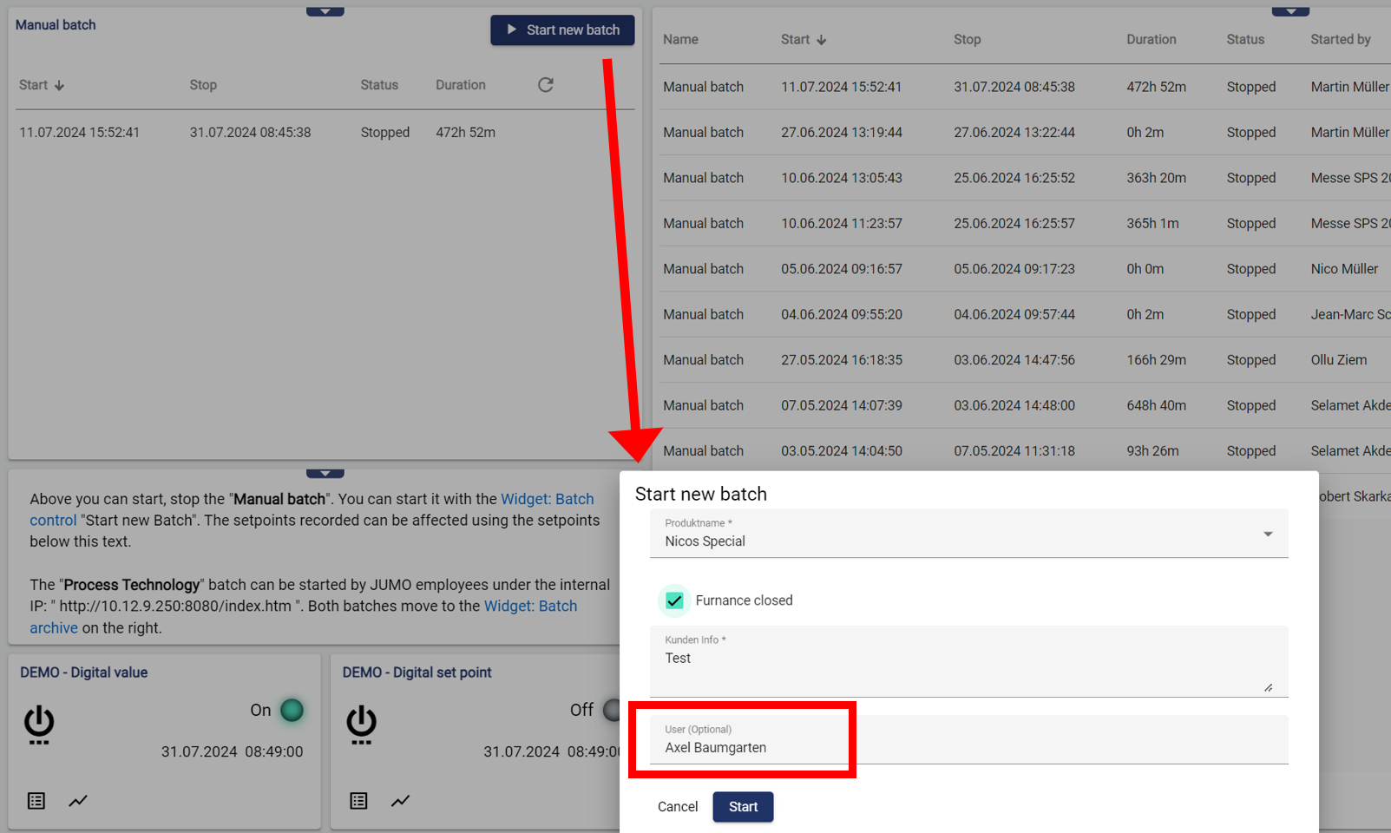Viewport: 1391px width, 833px height.
Task: Expand the arrow tab above batch archive table
Action: [x=1290, y=12]
